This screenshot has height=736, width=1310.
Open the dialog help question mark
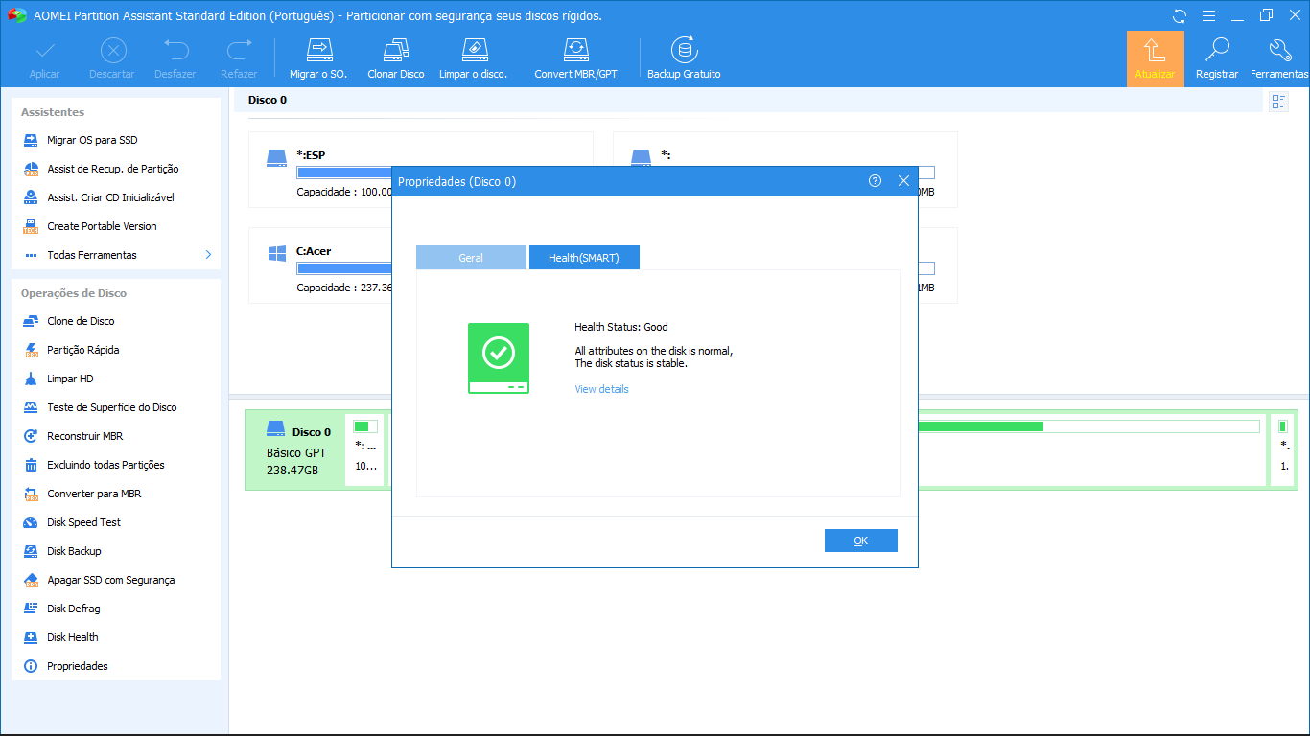tap(875, 181)
